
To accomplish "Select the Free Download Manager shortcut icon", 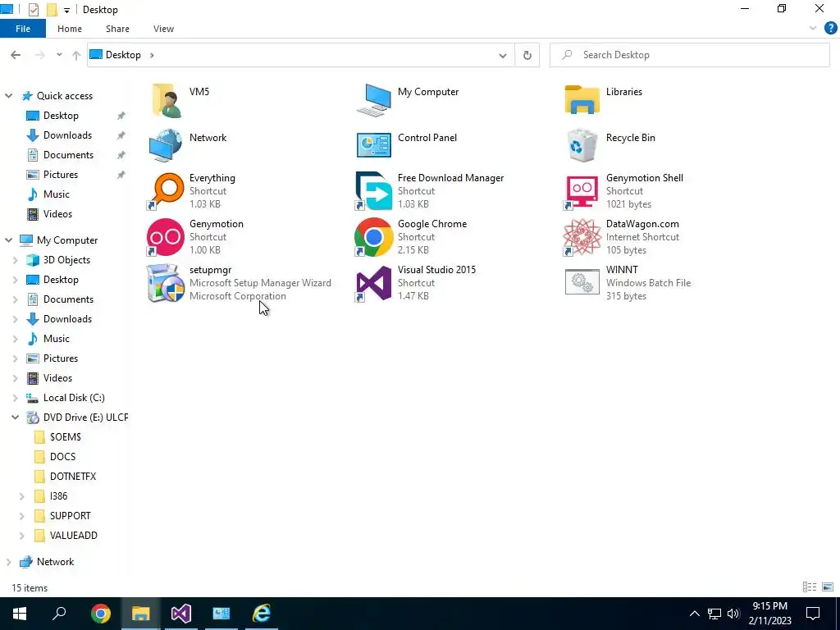I will [374, 190].
